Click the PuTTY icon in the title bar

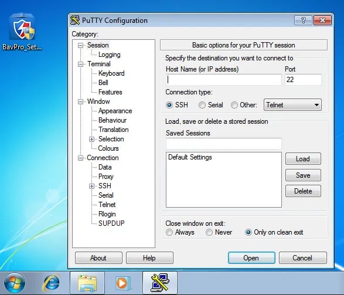click(x=75, y=20)
